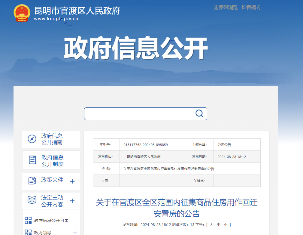Image resolution: width=303 pixels, height=235 pixels.
Task: Set font size to 小
Action: [226, 225]
